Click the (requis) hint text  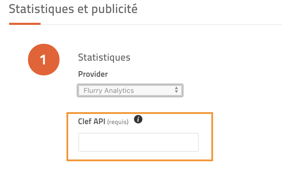click(x=118, y=122)
